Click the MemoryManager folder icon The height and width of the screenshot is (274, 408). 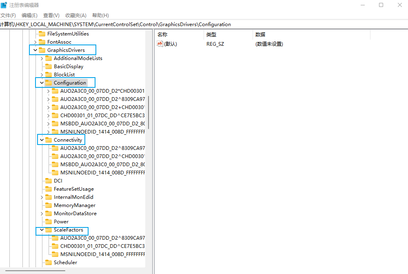(49, 205)
